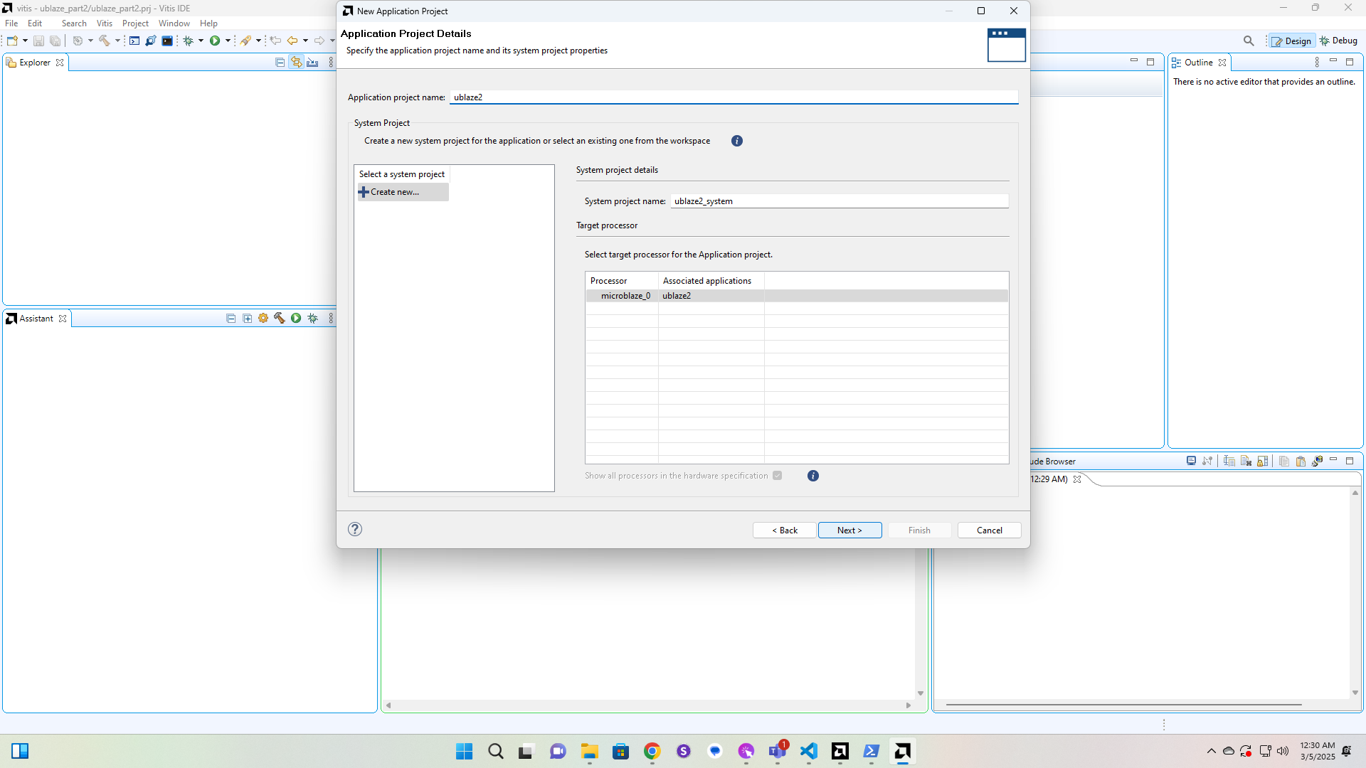The height and width of the screenshot is (768, 1366).
Task: Toggle Link with Editor in Explorer
Action: click(x=296, y=63)
